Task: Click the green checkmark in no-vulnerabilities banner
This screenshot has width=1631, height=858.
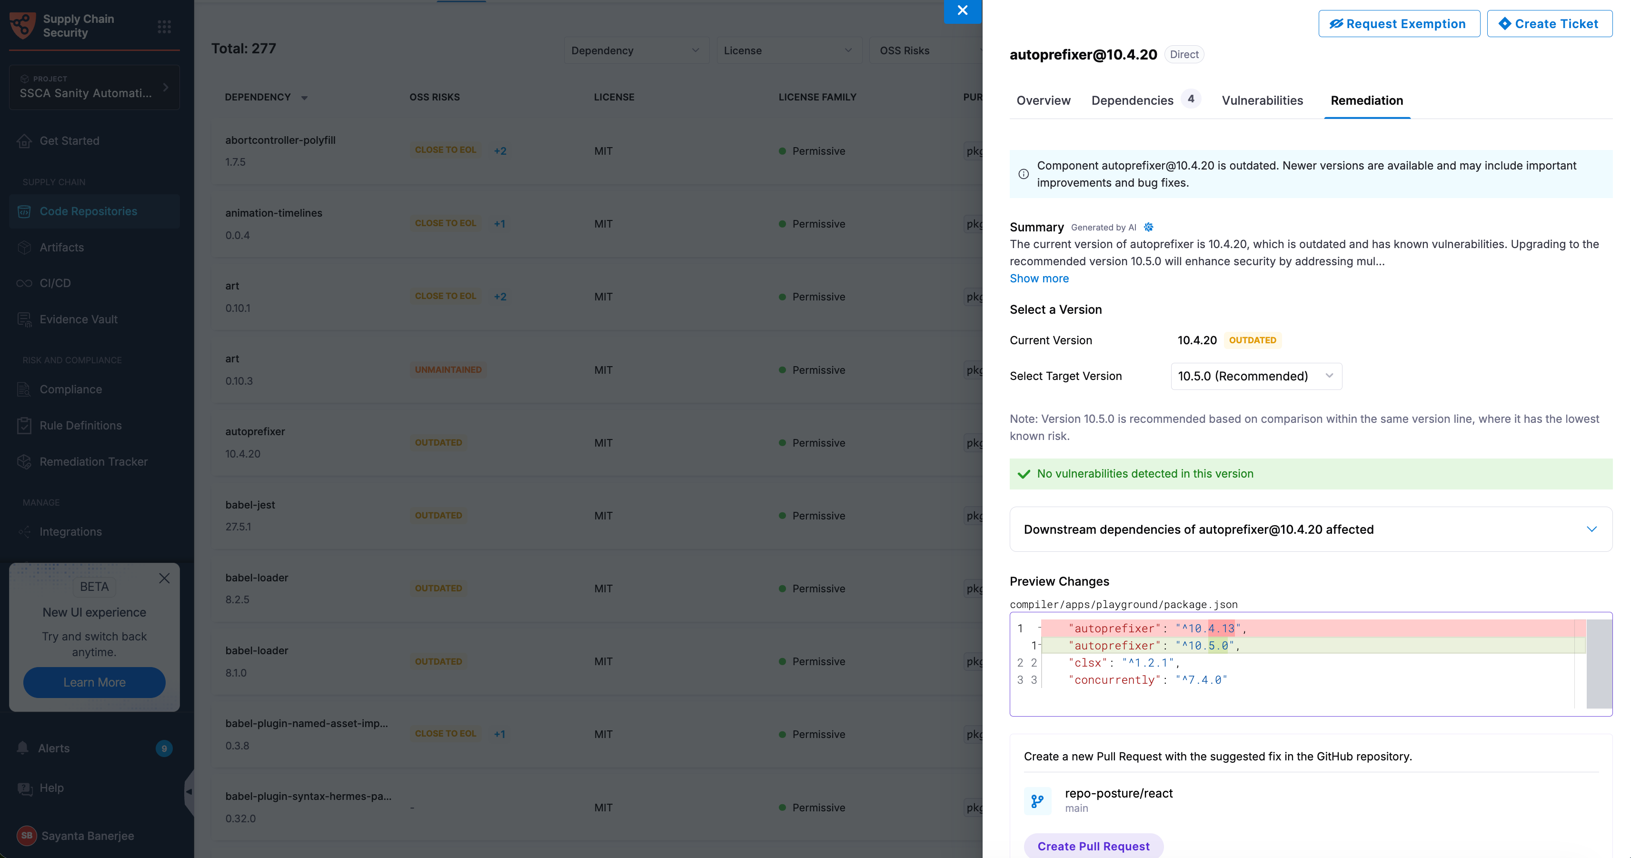Action: pyautogui.click(x=1024, y=474)
